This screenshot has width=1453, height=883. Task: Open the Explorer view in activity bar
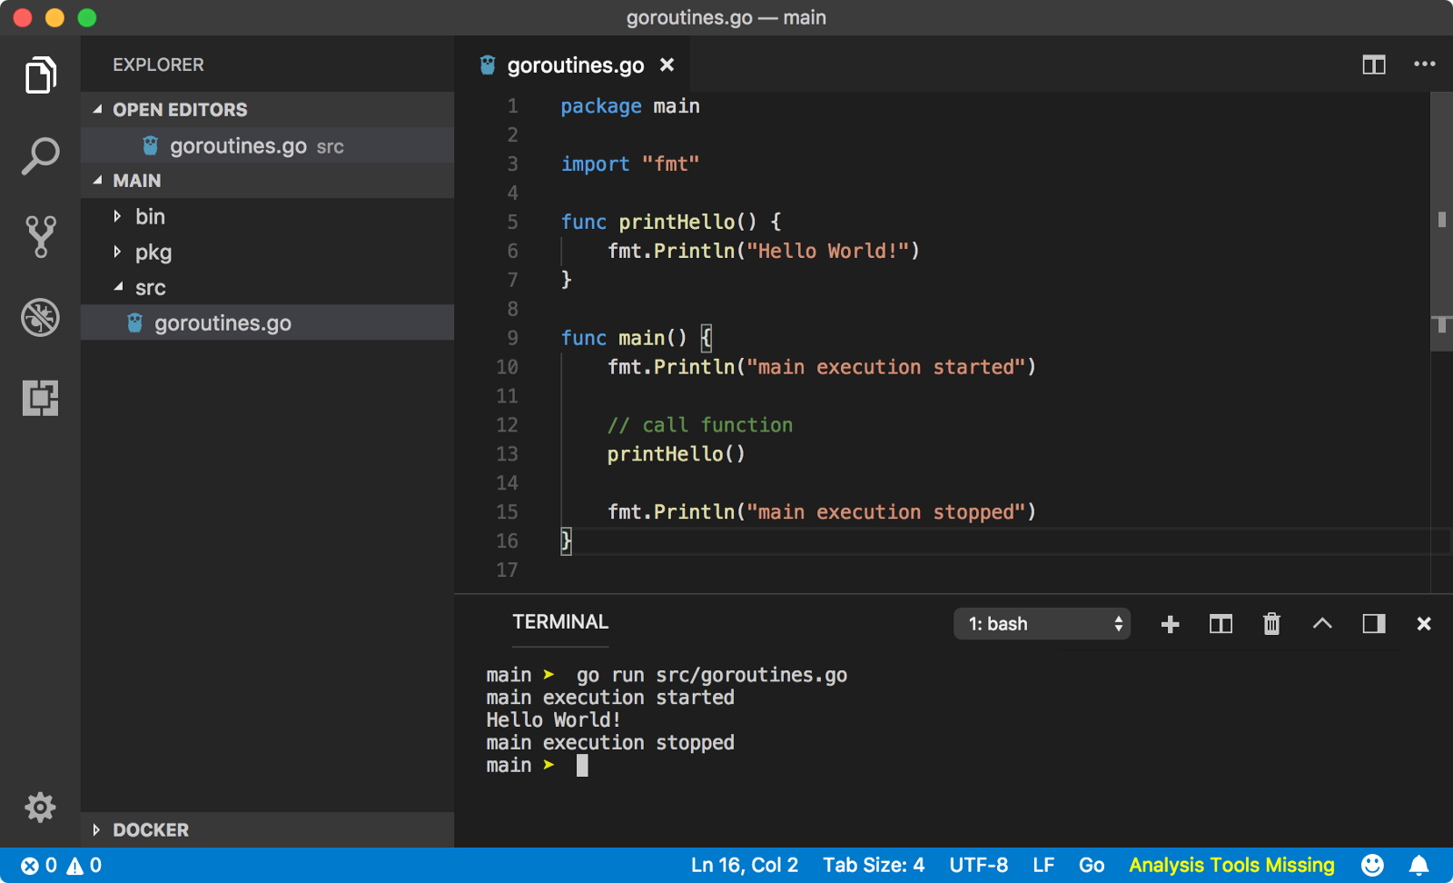(x=41, y=74)
